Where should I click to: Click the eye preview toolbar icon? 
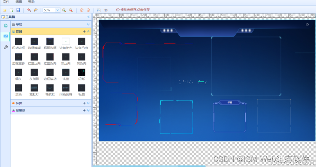click(106, 10)
